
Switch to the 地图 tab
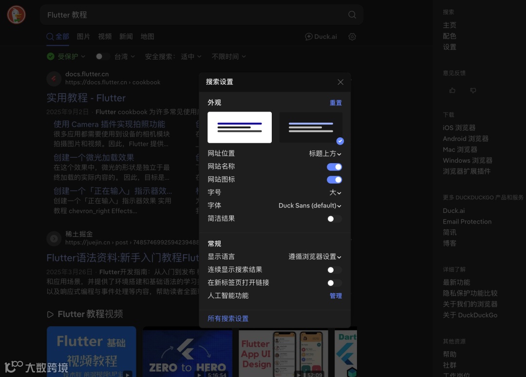point(147,37)
